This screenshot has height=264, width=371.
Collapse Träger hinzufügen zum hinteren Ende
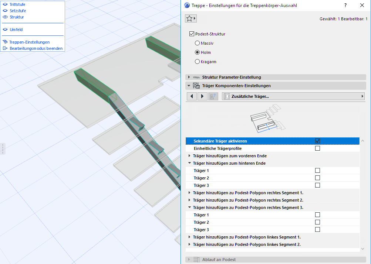click(189, 163)
